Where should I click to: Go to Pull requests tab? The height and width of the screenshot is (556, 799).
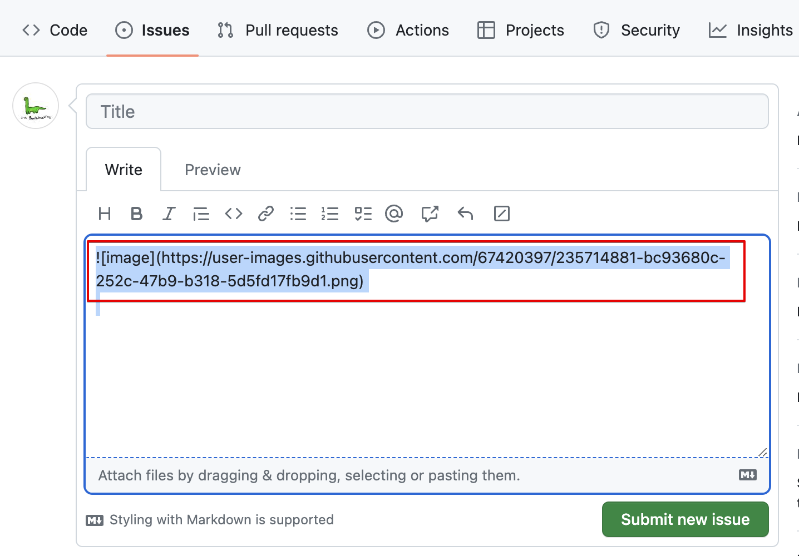coord(278,30)
